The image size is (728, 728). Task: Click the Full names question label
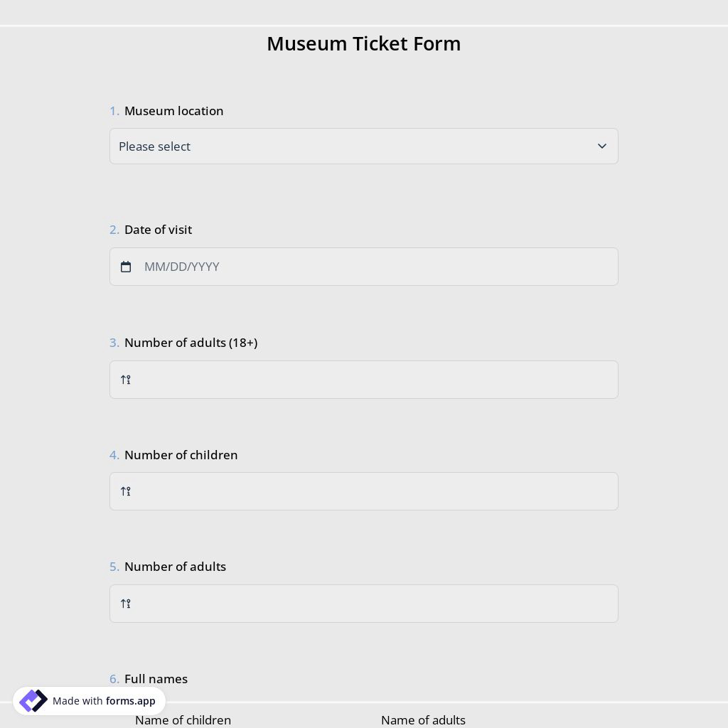pyautogui.click(x=156, y=678)
